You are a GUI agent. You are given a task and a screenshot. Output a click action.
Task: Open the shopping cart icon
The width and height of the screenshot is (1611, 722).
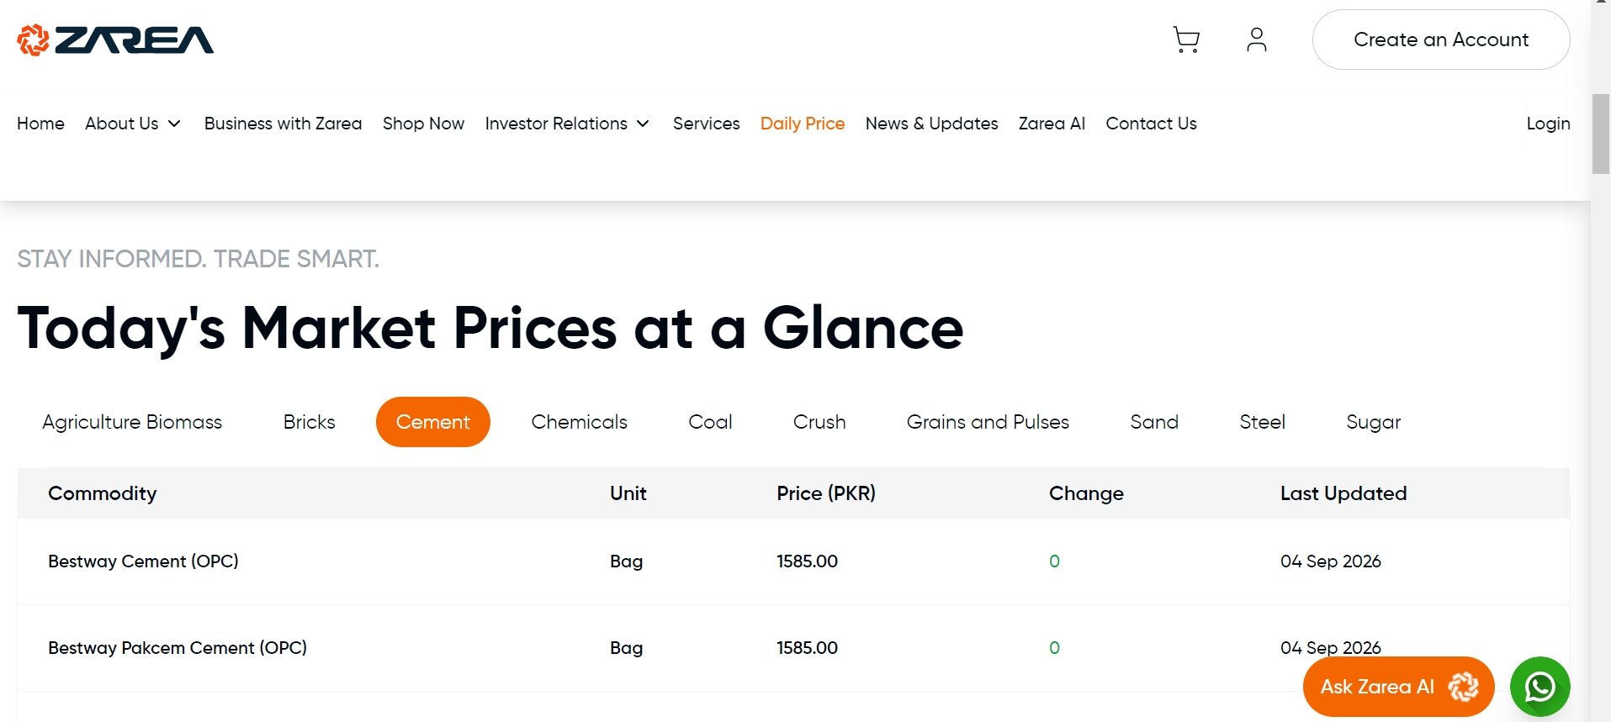click(x=1186, y=40)
